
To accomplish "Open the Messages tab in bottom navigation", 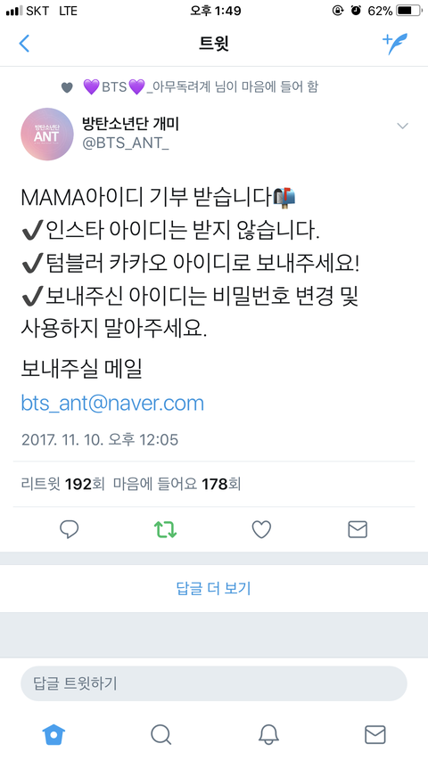I will [x=375, y=734].
